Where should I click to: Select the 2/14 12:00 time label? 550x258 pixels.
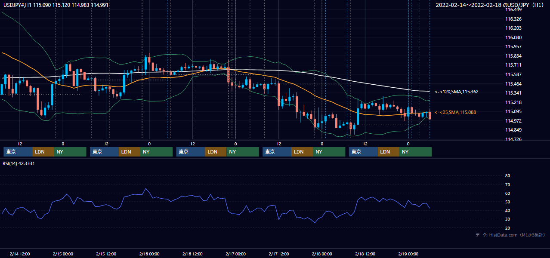point(20,254)
